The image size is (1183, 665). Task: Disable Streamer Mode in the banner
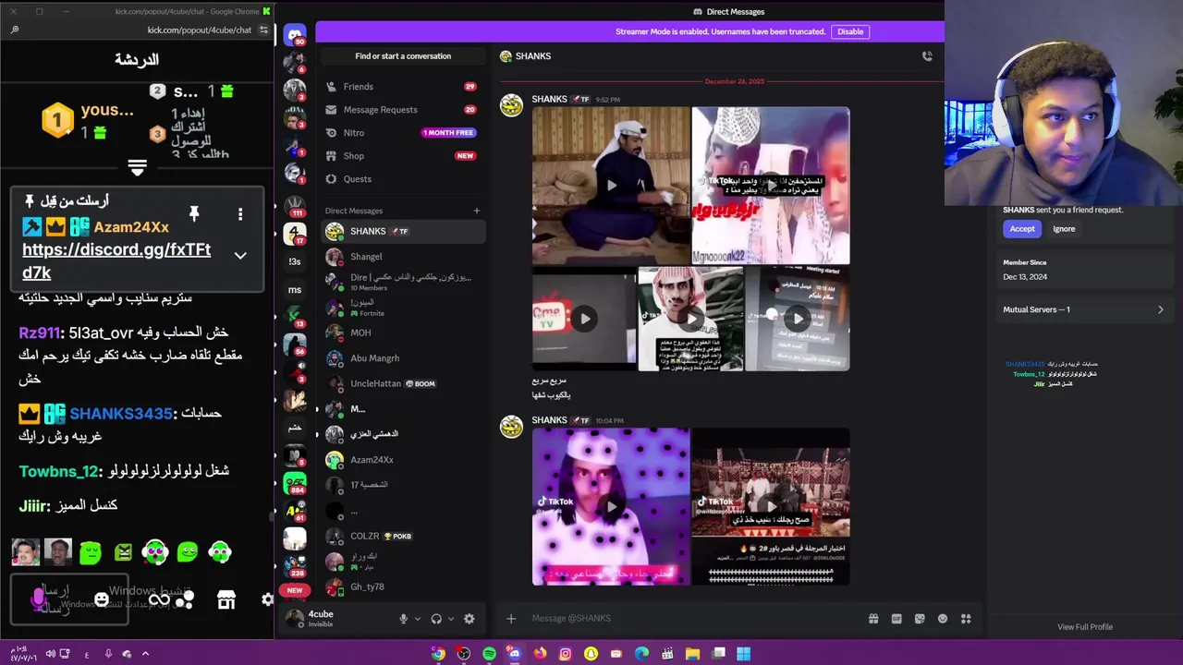850,31
